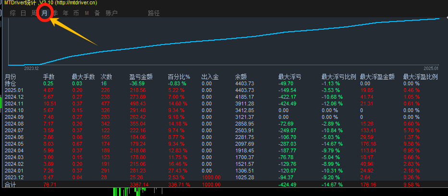
Task: Click the 最大浮亏比例 column header
Action: [x=339, y=77]
